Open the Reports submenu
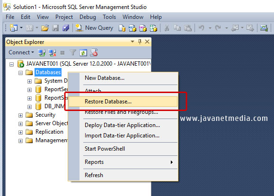274x196 pixels. (123, 162)
